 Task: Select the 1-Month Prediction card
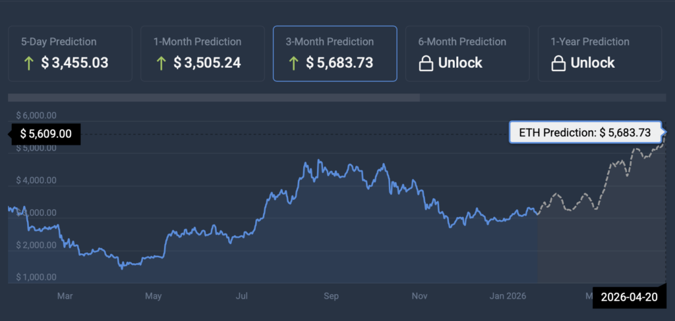click(x=202, y=54)
